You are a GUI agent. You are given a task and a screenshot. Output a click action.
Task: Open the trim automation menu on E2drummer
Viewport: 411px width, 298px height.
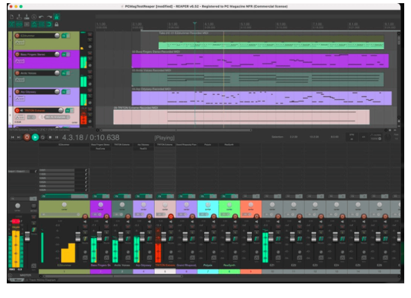click(x=20, y=42)
